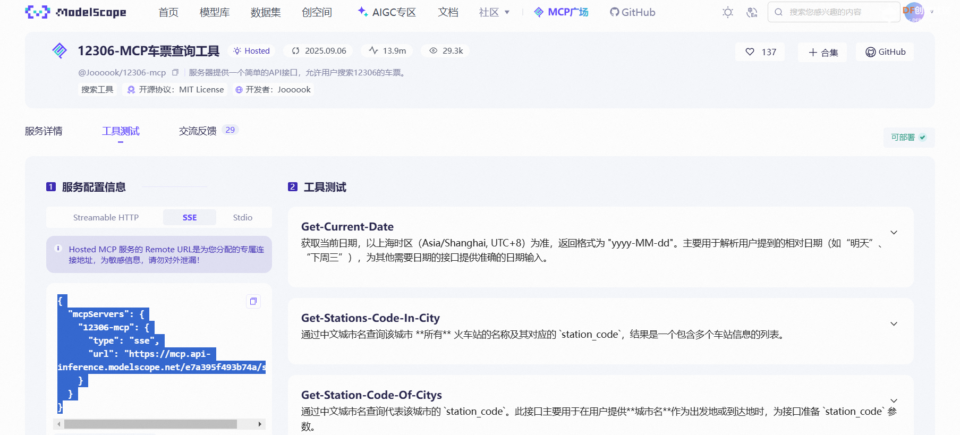Image resolution: width=960 pixels, height=435 pixels.
Task: Click the Hosted badge icon
Action: [x=237, y=51]
